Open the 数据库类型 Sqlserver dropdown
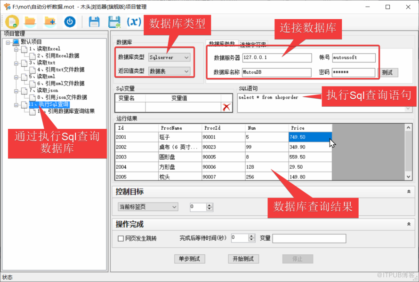Image resolution: width=419 pixels, height=282 pixels. (169, 57)
